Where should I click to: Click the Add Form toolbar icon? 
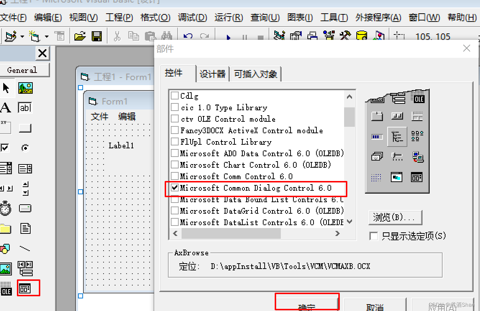(x=35, y=36)
